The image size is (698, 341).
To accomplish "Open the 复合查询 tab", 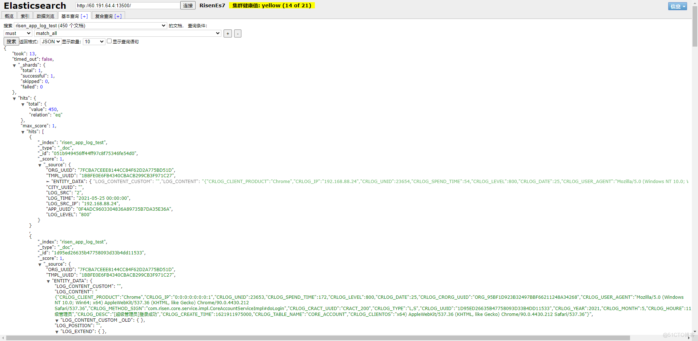I will click(104, 16).
